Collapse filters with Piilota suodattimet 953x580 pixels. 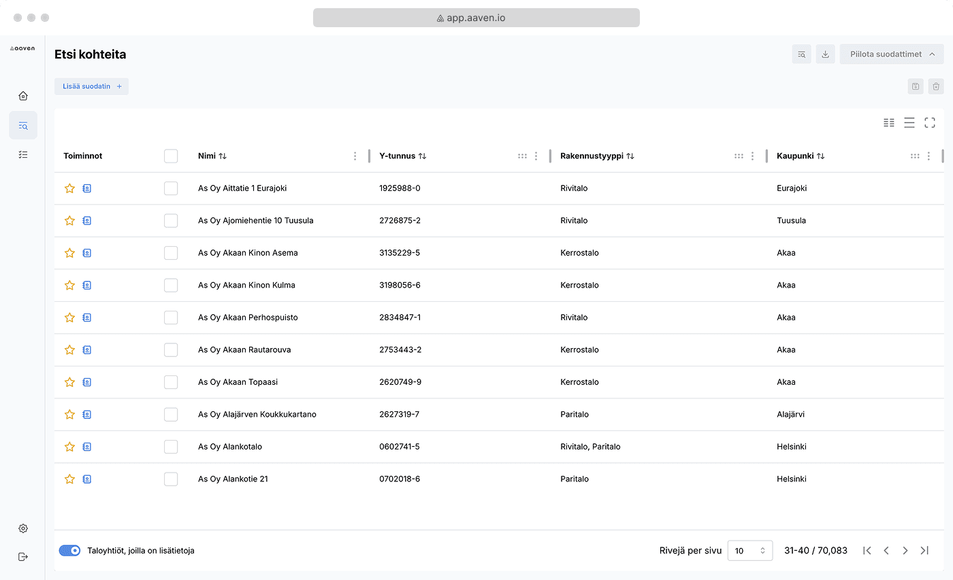tap(892, 54)
